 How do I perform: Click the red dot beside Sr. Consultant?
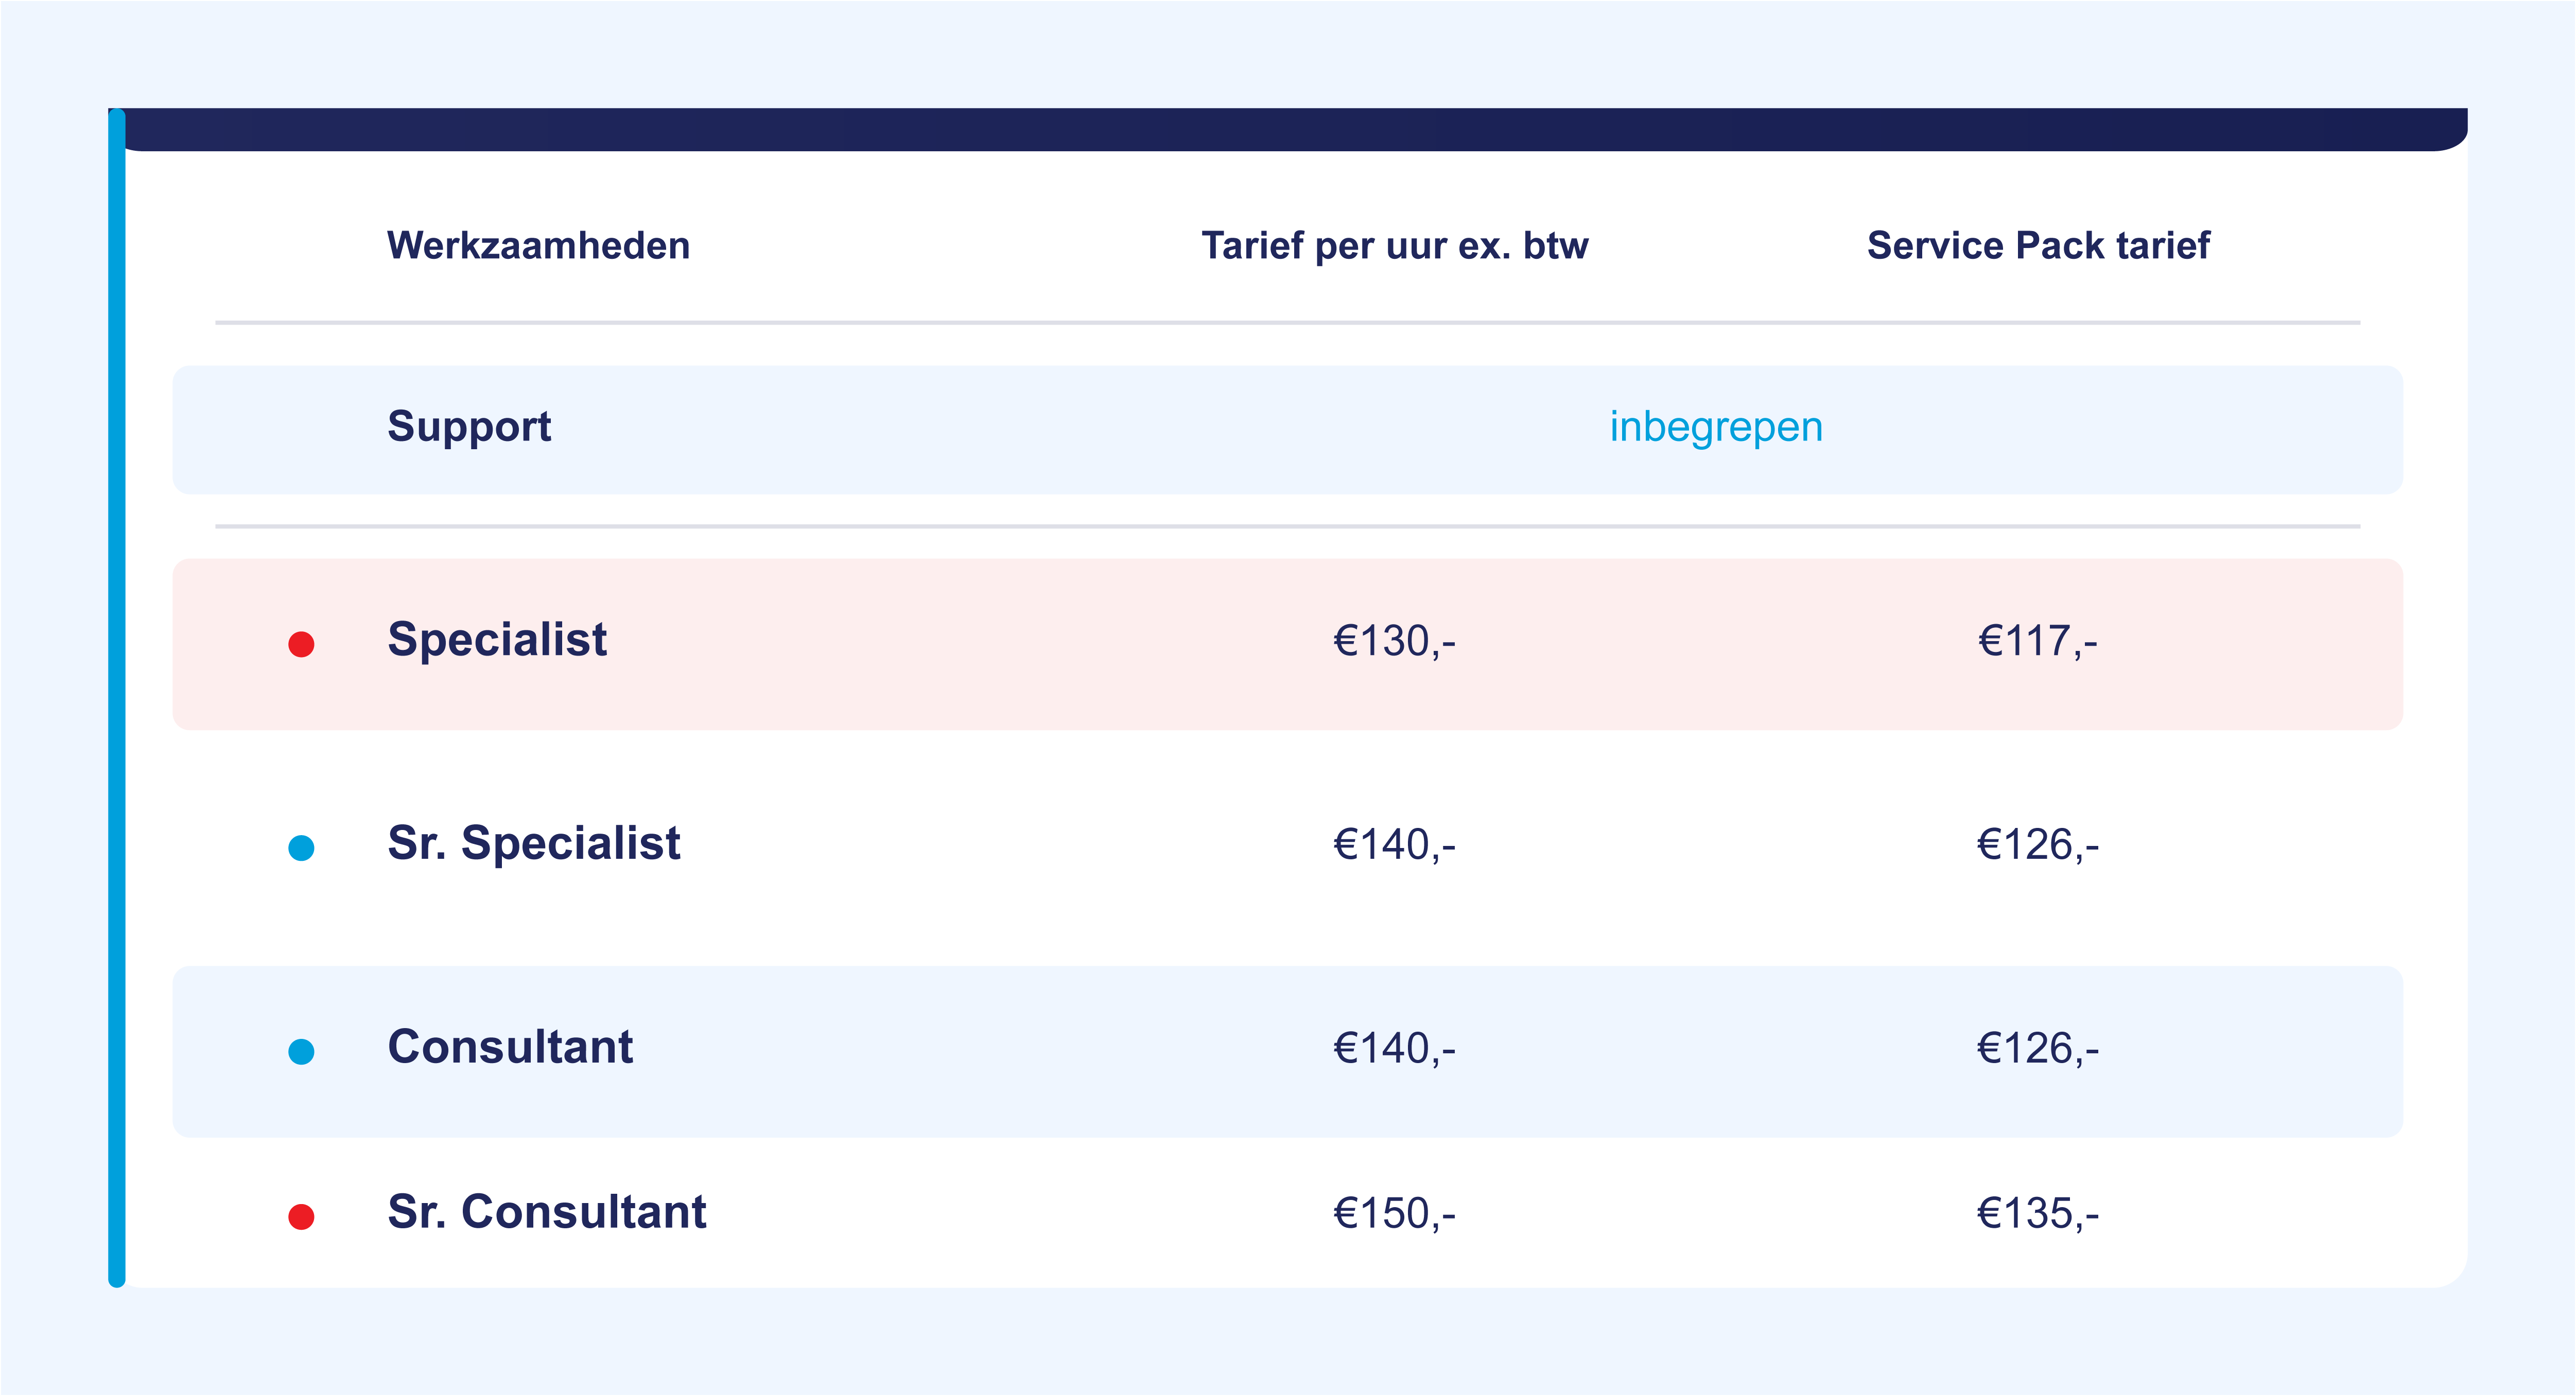coord(301,1217)
